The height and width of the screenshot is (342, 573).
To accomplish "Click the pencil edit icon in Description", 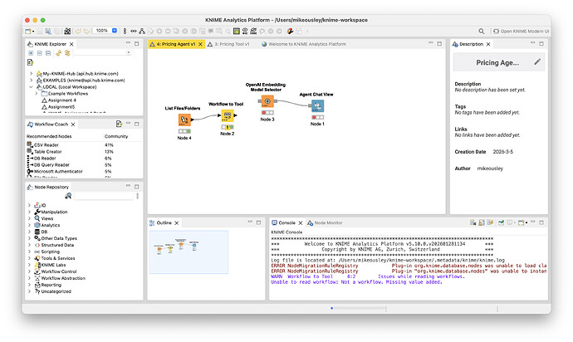I will (537, 62).
